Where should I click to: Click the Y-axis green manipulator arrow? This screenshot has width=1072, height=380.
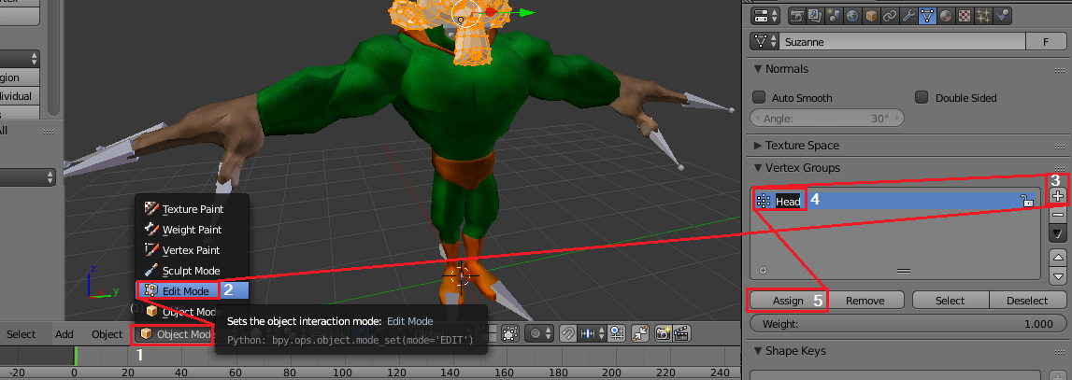[525, 12]
